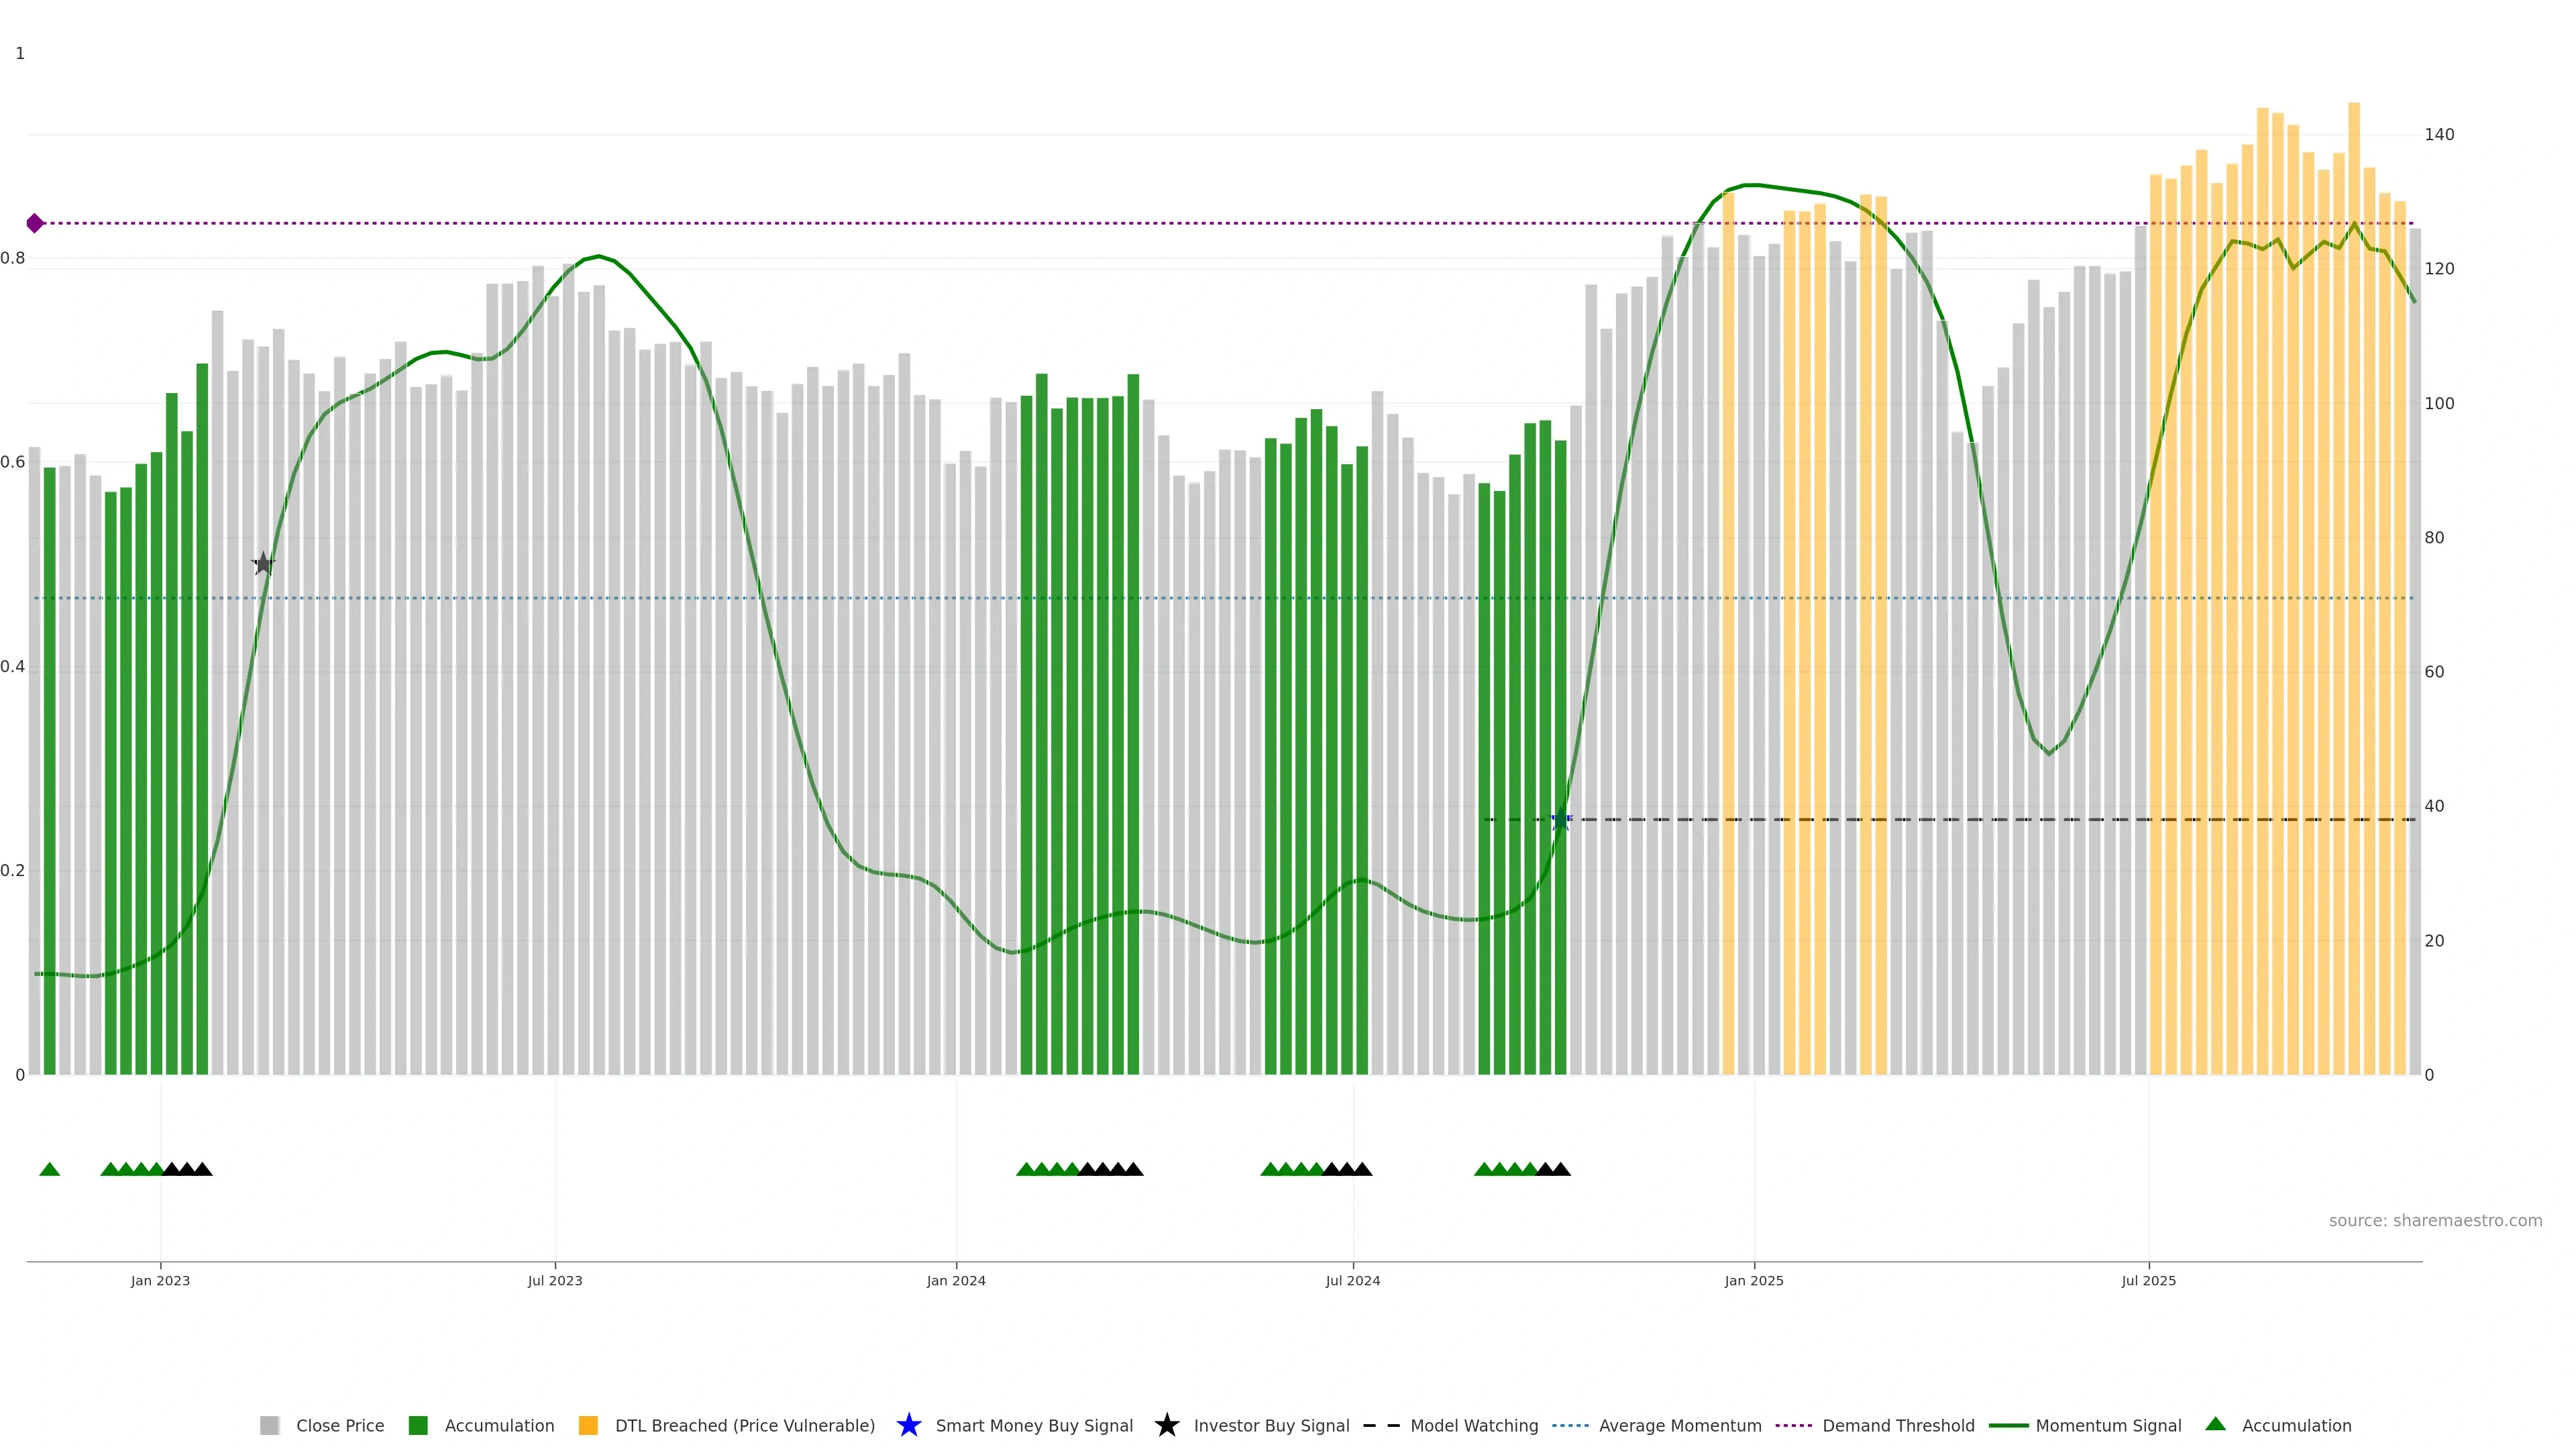Toggle the Accumulation green square legend entry

click(499, 1425)
